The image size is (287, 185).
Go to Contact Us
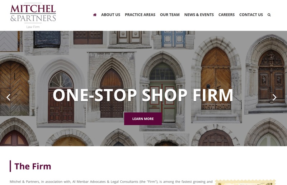[251, 15]
